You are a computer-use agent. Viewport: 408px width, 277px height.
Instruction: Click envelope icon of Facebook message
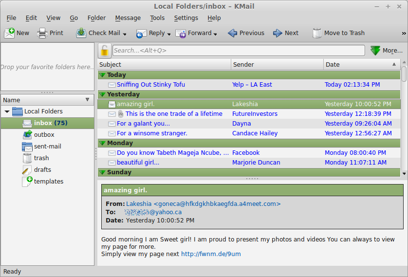(x=112, y=153)
